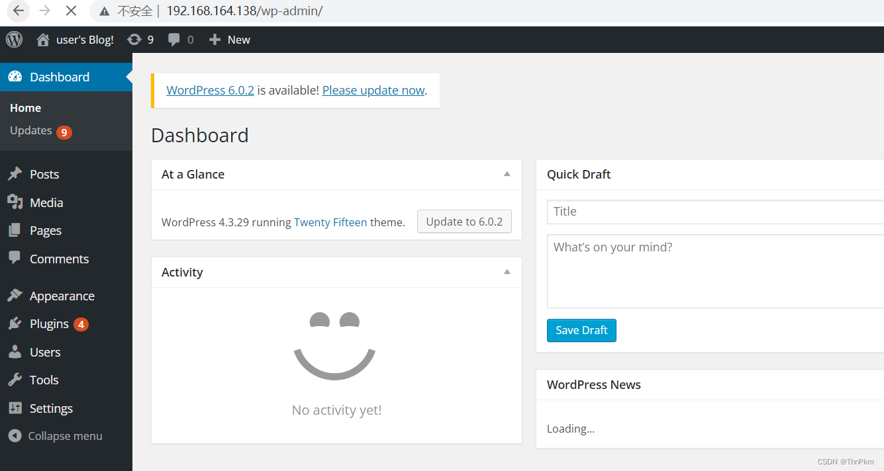This screenshot has width=884, height=471.
Task: Click the insecure warning triangle icon
Action: tap(104, 11)
